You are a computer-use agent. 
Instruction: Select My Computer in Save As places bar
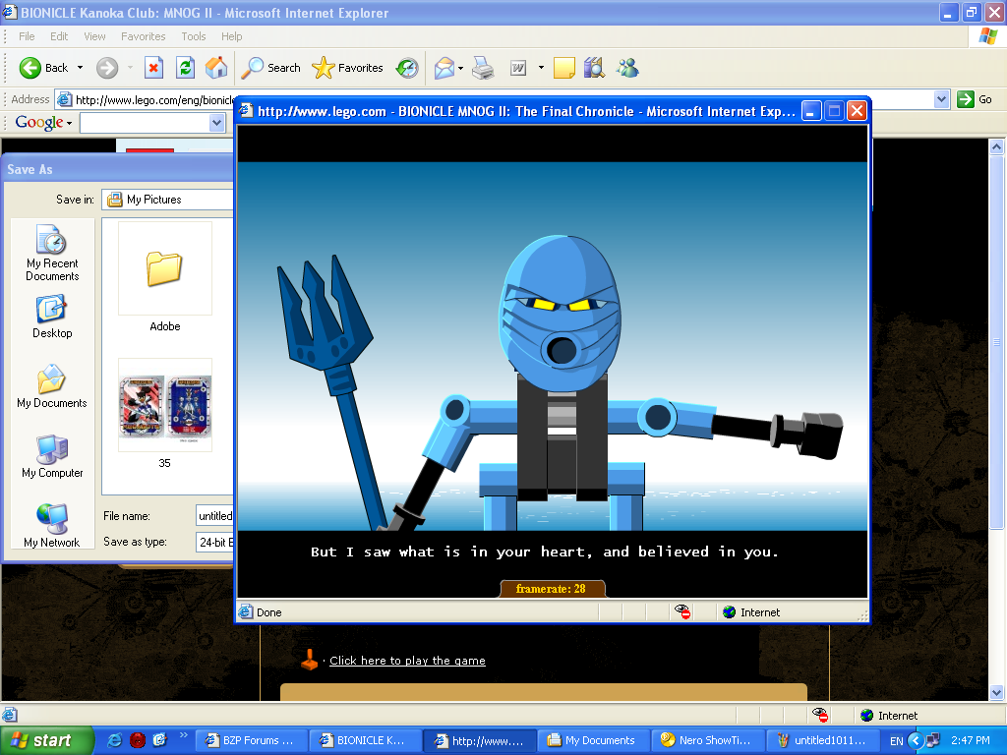pos(52,456)
